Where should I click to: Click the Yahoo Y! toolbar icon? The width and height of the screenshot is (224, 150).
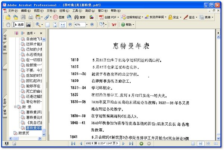[114, 25]
